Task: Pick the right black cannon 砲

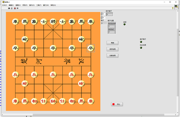Action: pos(81,39)
